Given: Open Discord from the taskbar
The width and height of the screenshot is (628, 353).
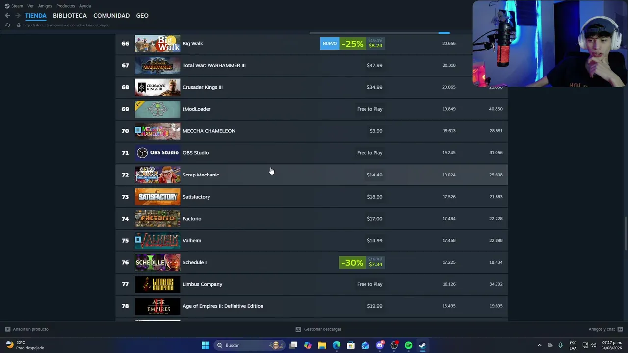Looking at the screenshot, I should click(380, 345).
